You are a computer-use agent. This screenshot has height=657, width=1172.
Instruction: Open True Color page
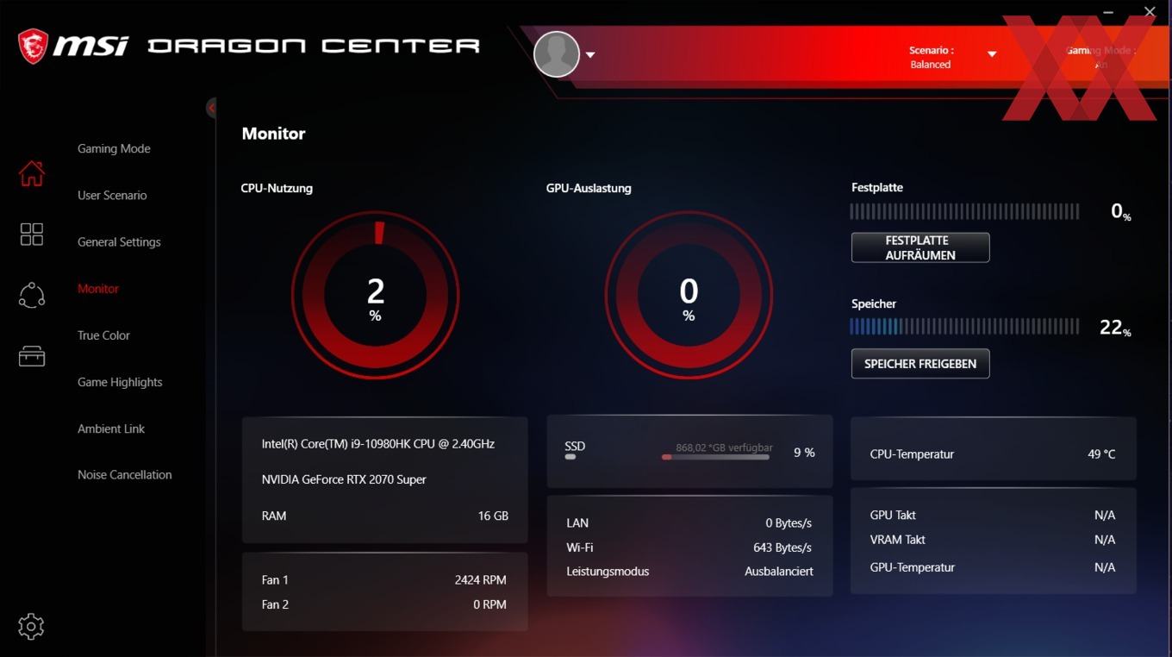103,335
